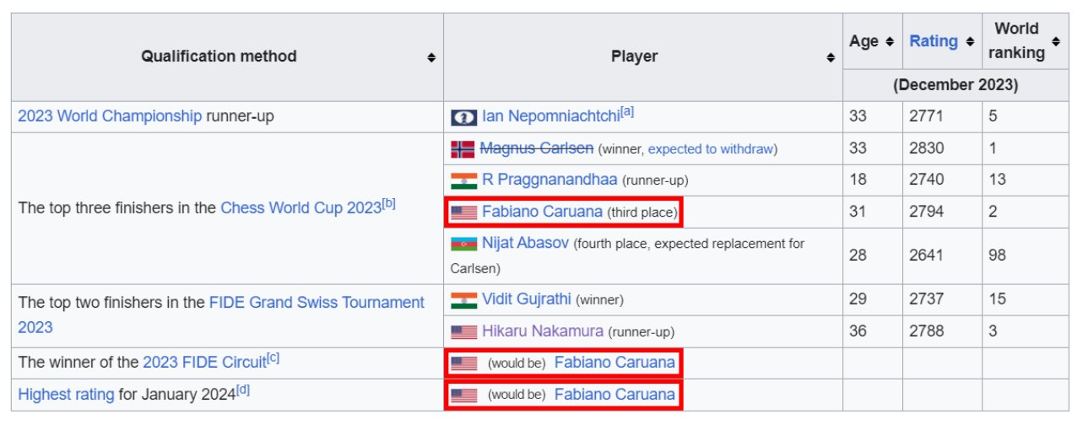Viewport: 1083px width, 425px height.
Task: Click the FIDE flag icon beside Ian Nepomniachtchi
Action: (463, 117)
